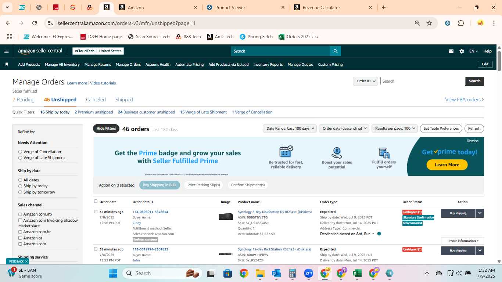
Task: Click the bookmark flag icon in navigation bar
Action: tap(7, 64)
